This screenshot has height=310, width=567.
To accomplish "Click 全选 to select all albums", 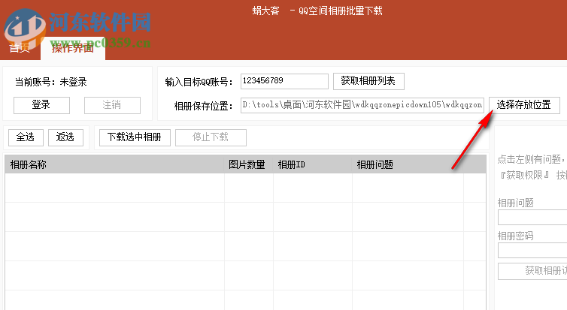I will (26, 137).
